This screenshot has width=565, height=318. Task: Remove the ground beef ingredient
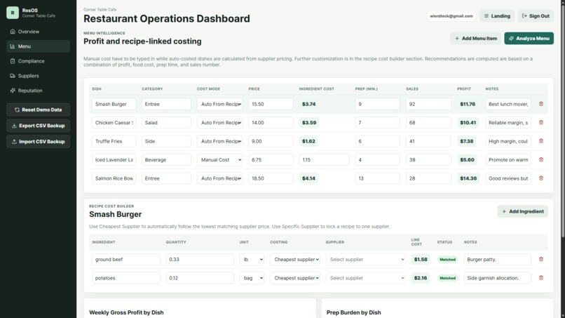pos(541,259)
